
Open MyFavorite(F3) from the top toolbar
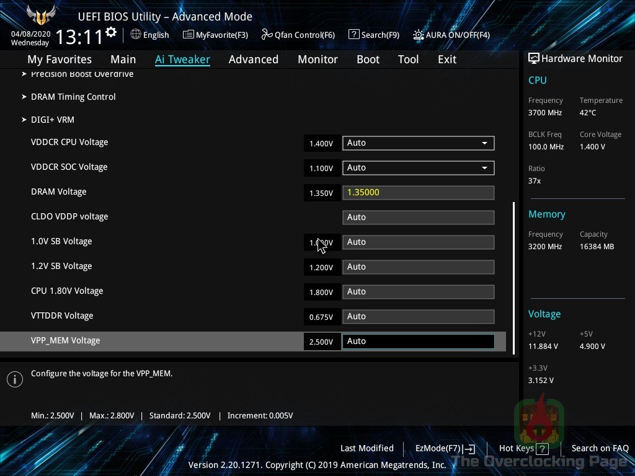click(x=189, y=35)
